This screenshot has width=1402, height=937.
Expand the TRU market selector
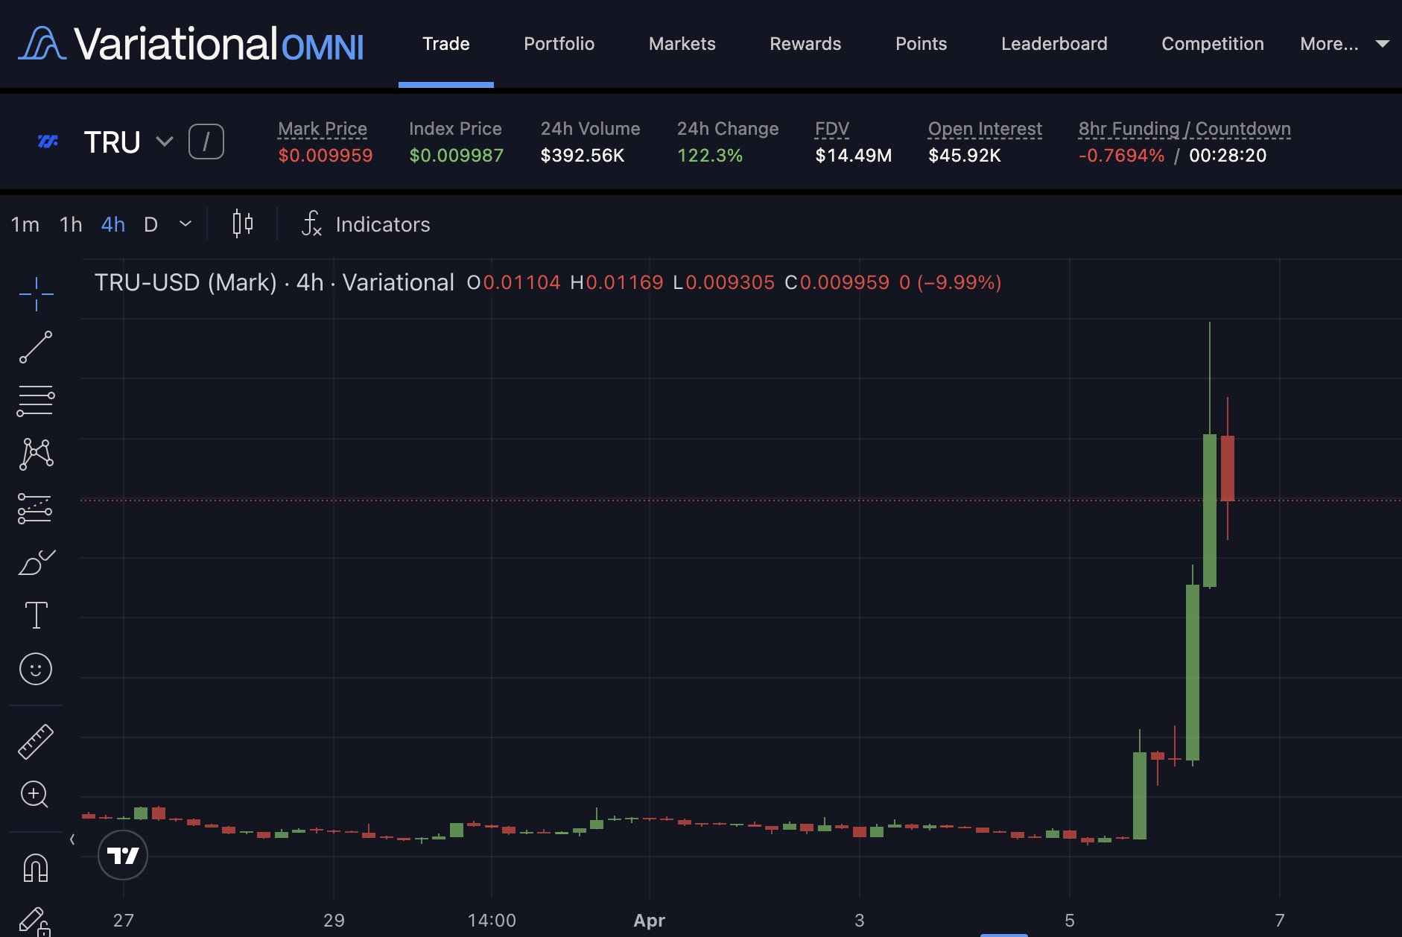click(x=165, y=142)
